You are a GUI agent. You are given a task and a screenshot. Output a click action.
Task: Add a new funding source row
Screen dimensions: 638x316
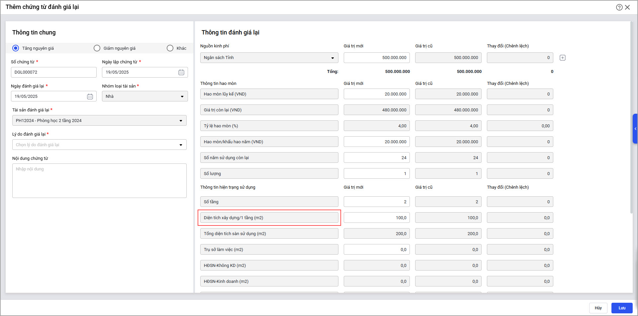pyautogui.click(x=563, y=58)
